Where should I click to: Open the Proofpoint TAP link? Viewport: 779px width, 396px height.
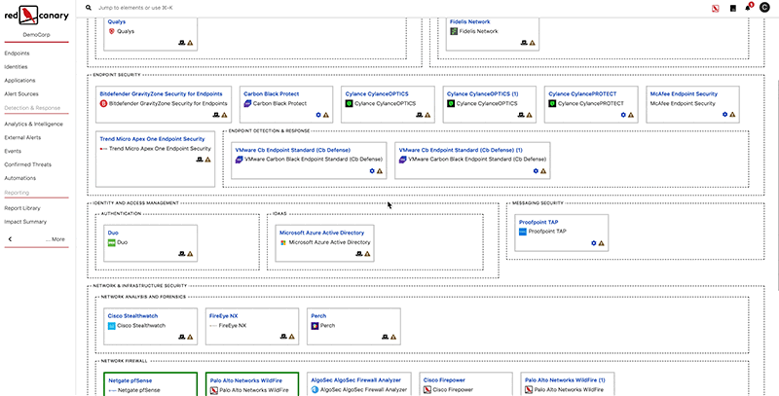(x=538, y=222)
